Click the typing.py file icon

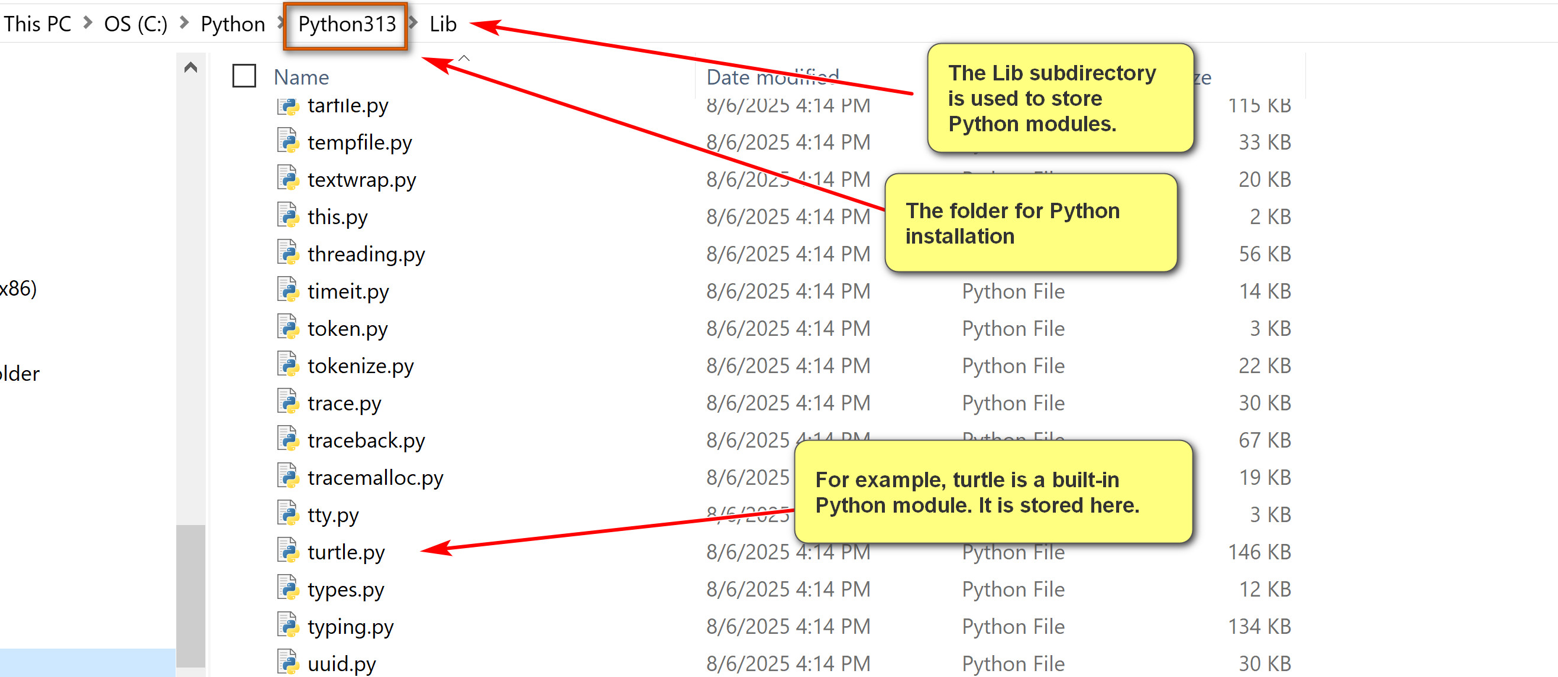tap(288, 626)
